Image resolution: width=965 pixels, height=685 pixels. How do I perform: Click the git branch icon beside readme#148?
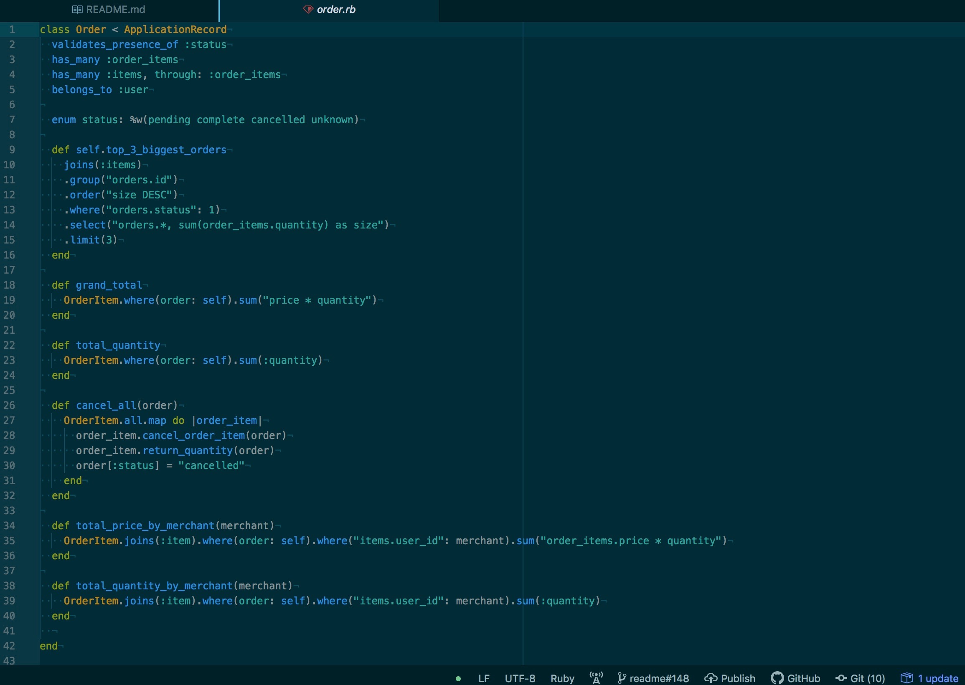click(621, 678)
